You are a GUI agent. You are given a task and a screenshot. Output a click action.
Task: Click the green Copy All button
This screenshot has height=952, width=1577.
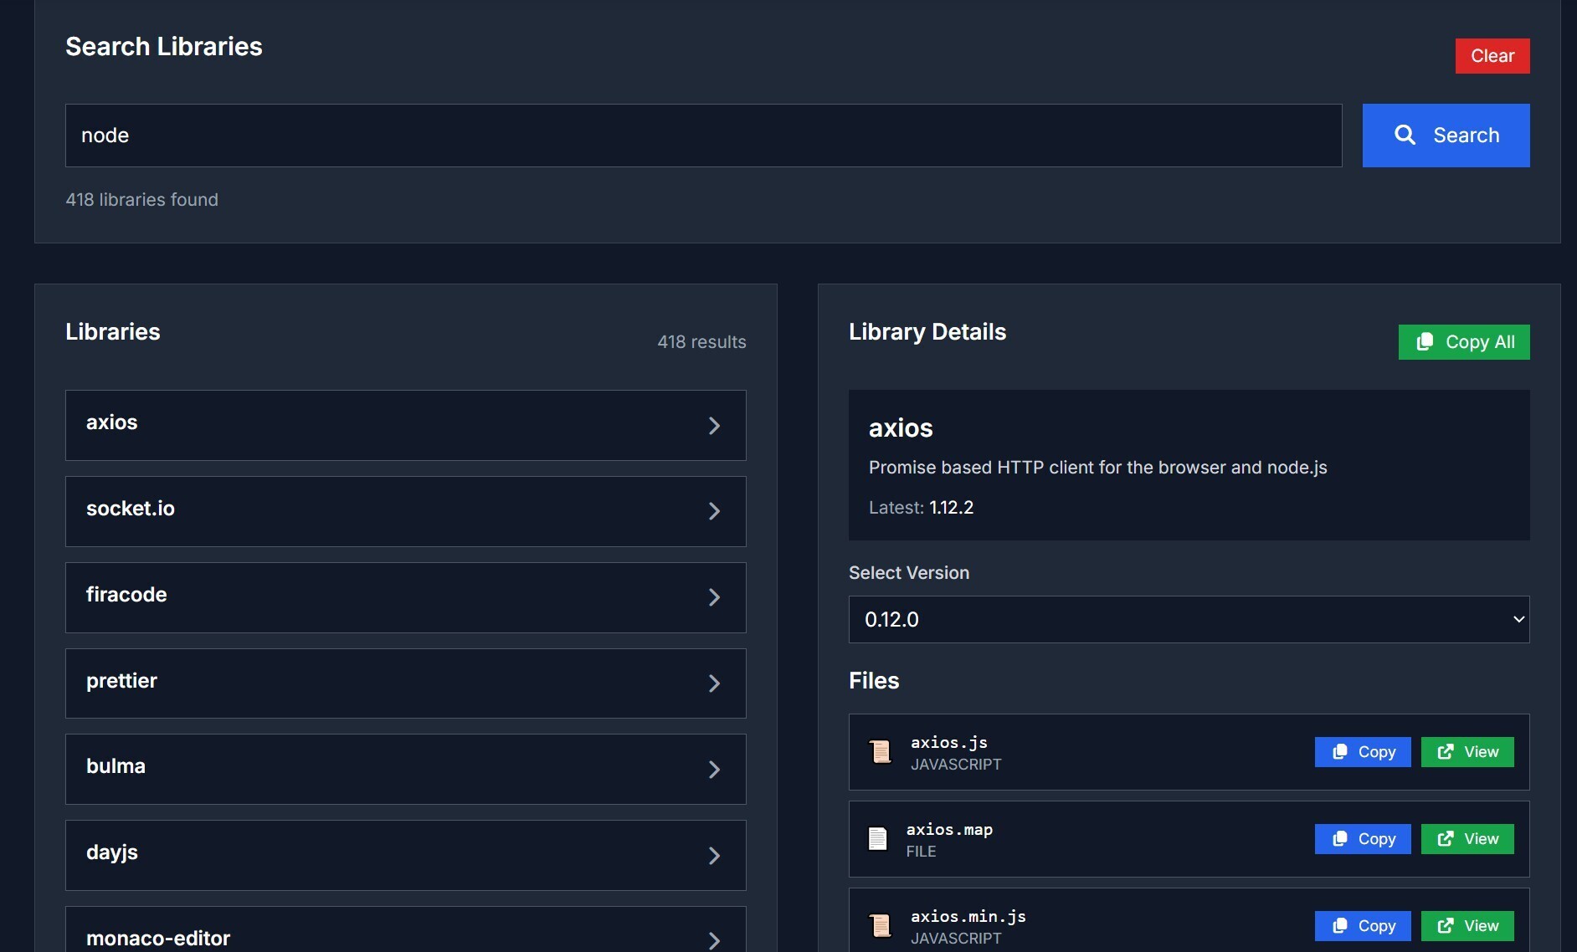click(x=1463, y=342)
